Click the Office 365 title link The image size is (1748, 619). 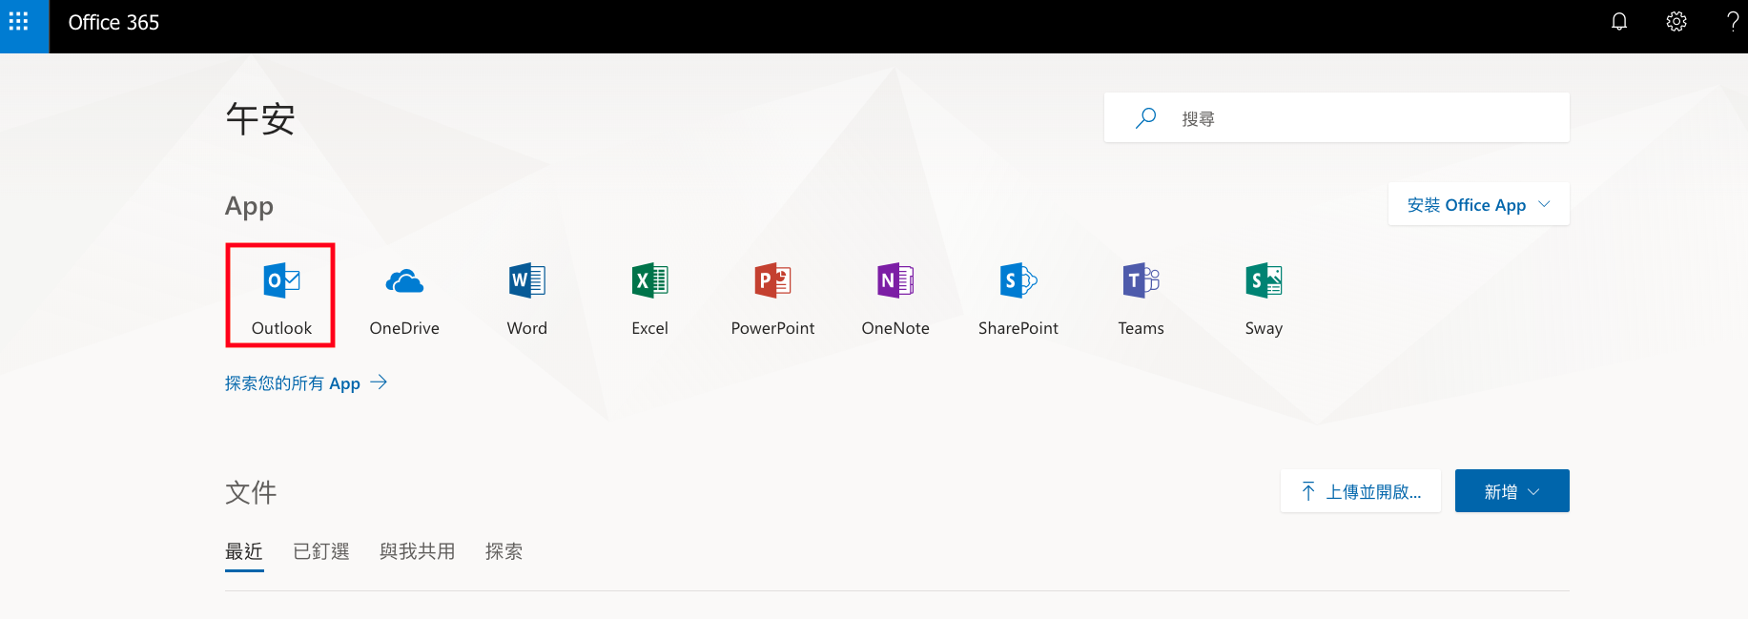[x=113, y=22]
